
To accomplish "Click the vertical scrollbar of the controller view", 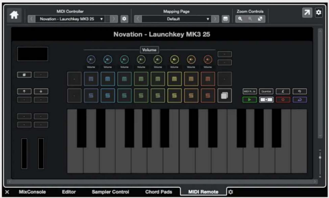I will click(x=320, y=84).
